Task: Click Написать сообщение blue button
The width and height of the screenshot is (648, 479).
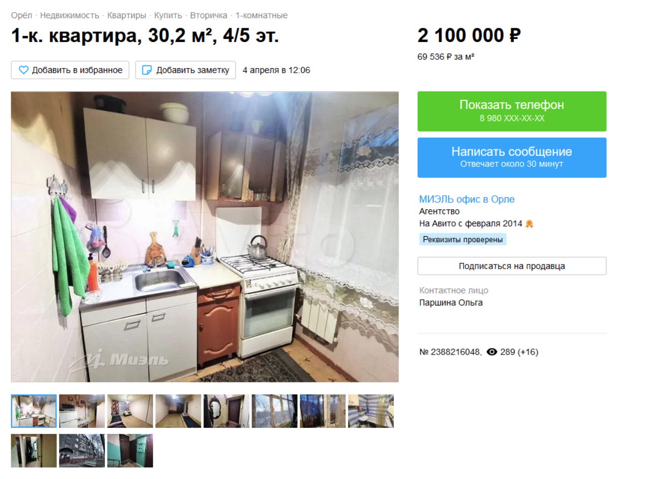Action: click(x=512, y=158)
